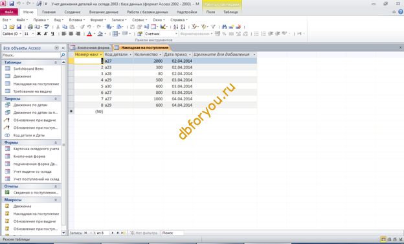The height and width of the screenshot is (244, 404).
Task: Click the Нет фильтра button
Action: [x=144, y=233]
